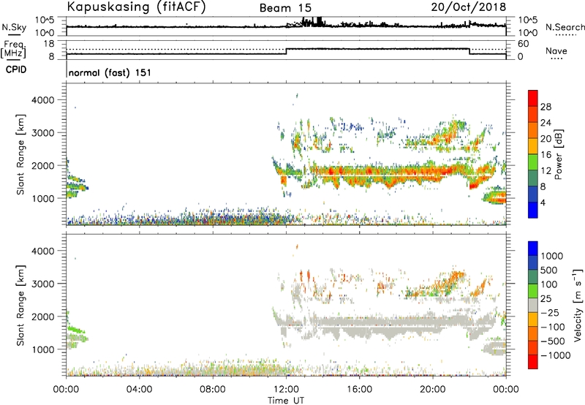Click the '12' value on the Power scale

pos(546,171)
